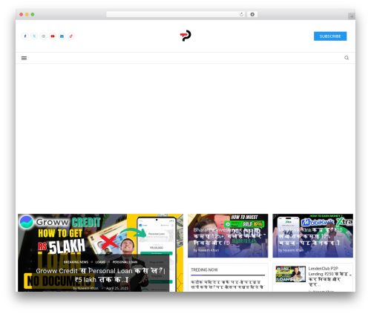
Task: Click the SUBSCRIBE button
Action: tap(330, 36)
